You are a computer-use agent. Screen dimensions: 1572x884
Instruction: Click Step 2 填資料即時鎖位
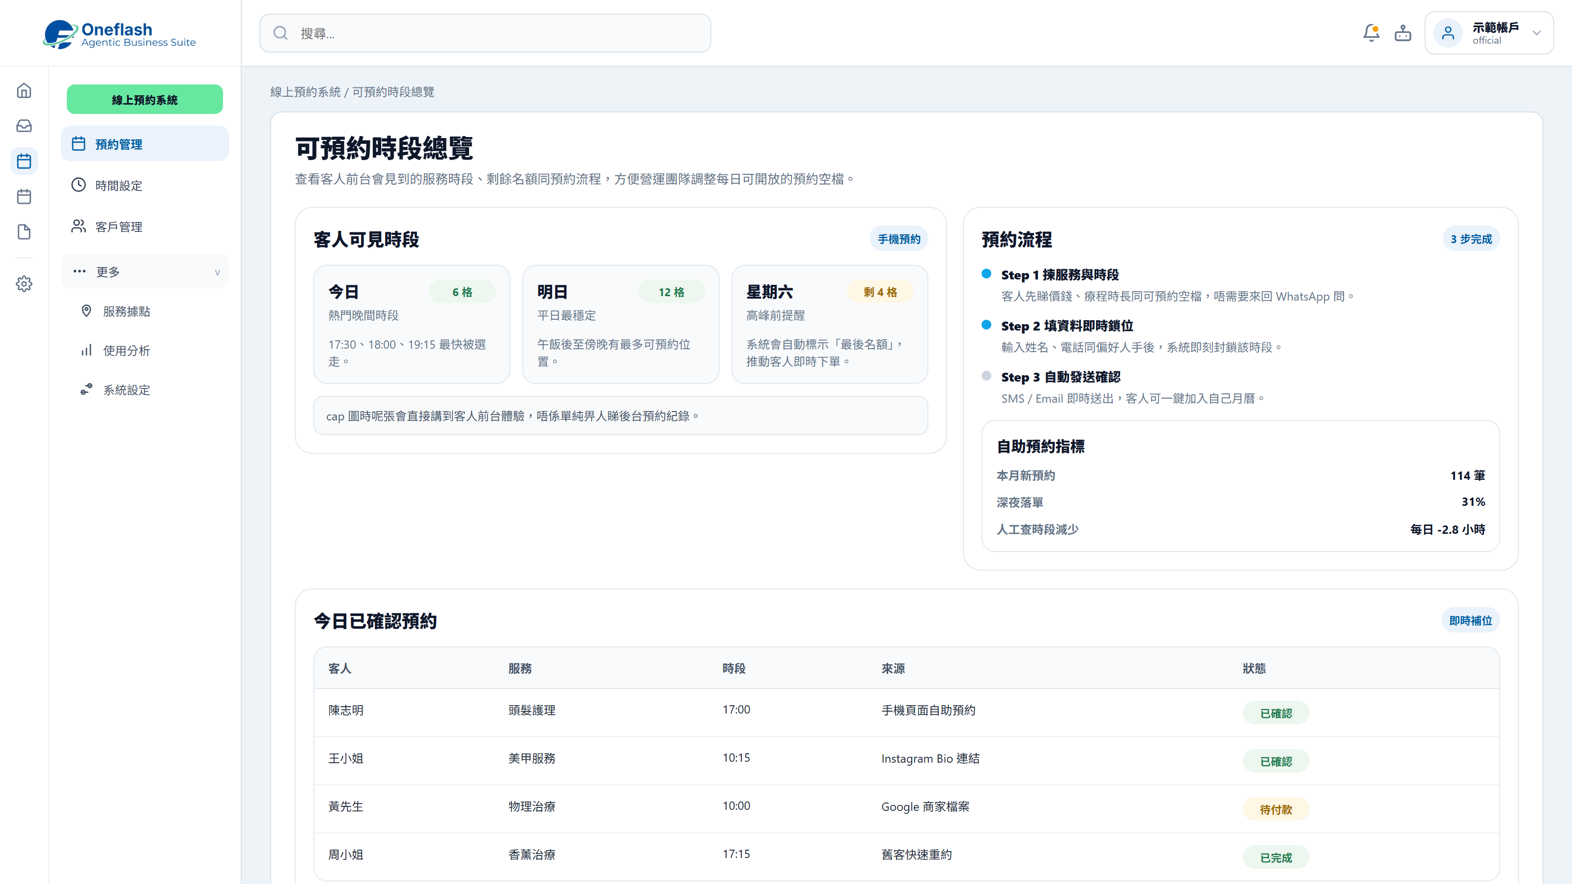[x=1067, y=326]
